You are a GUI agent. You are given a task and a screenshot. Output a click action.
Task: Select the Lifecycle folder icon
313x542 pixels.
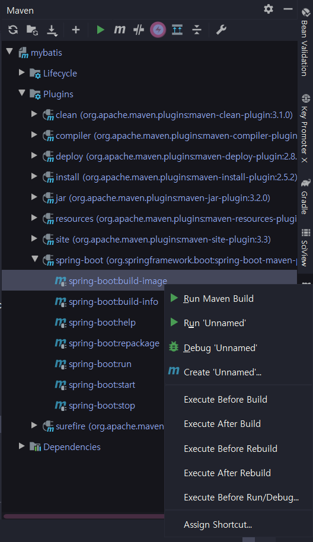pyautogui.click(x=35, y=74)
